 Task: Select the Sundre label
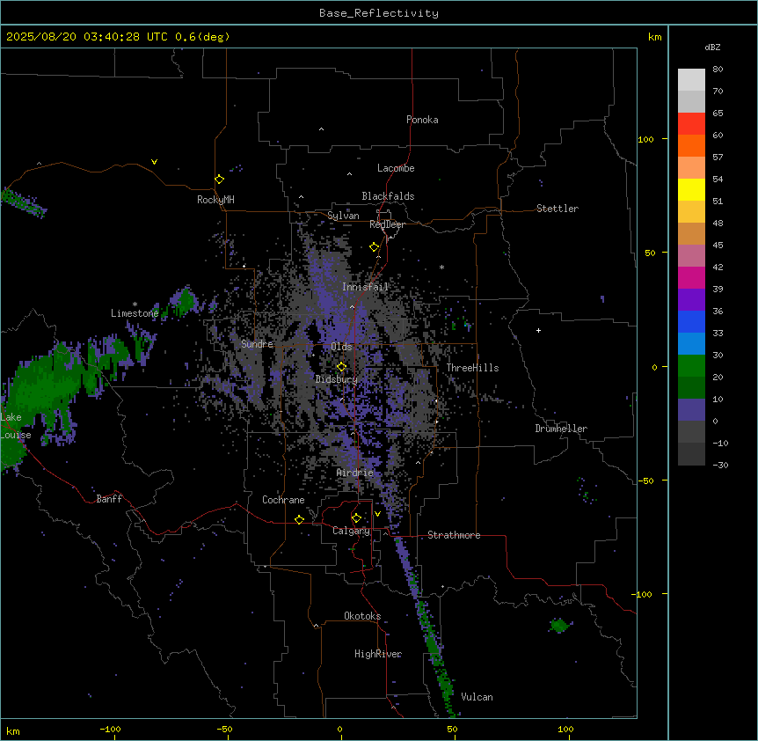coord(257,344)
